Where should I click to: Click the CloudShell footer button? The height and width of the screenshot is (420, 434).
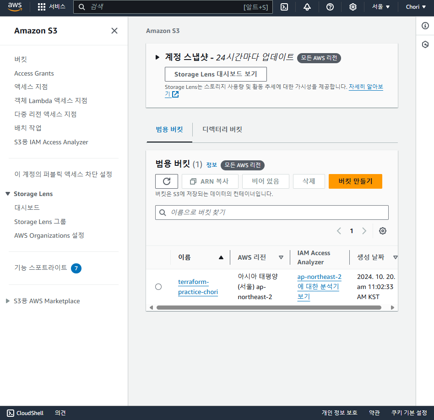coord(25,413)
